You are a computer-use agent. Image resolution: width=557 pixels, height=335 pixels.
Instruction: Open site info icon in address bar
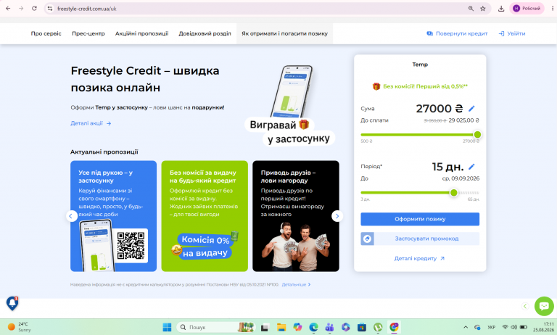[50, 9]
